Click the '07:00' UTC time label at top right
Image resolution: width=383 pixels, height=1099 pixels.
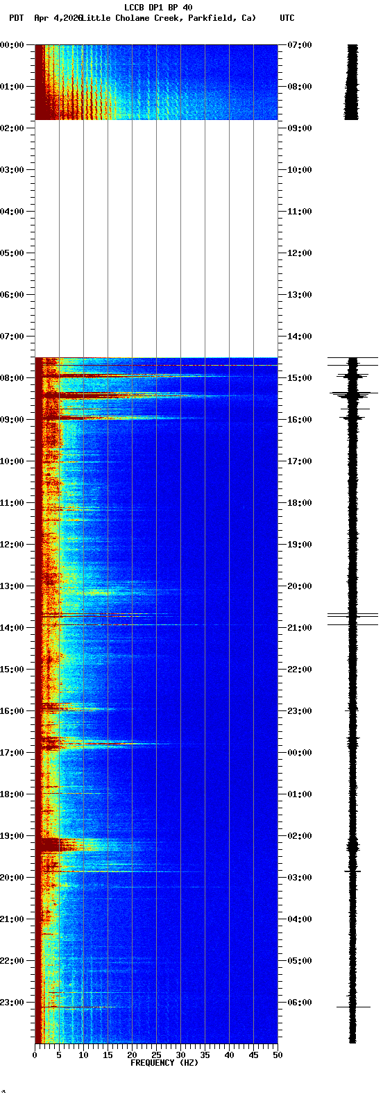click(300, 45)
